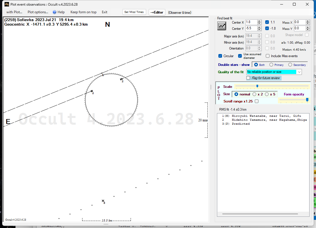
Task: Open the Plot options... menu
Action: (x=38, y=12)
